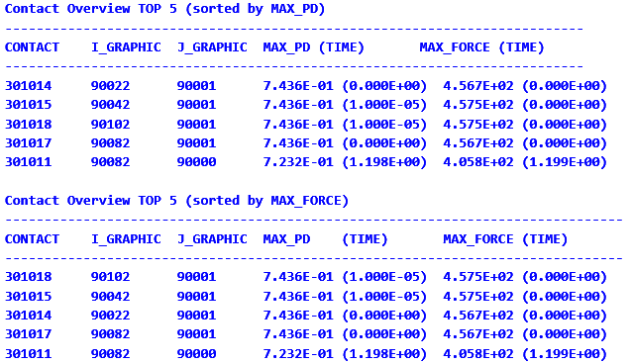Select contact 301017 in the MAX_FORCE-sorted table
This screenshot has width=632, height=364.
pos(28,333)
